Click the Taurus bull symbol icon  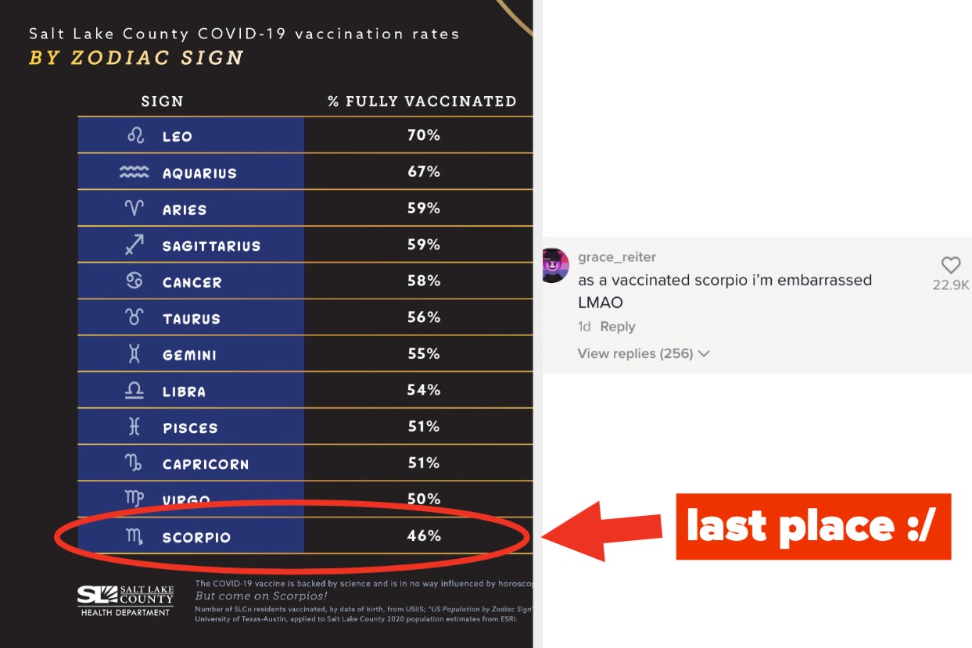(x=135, y=318)
